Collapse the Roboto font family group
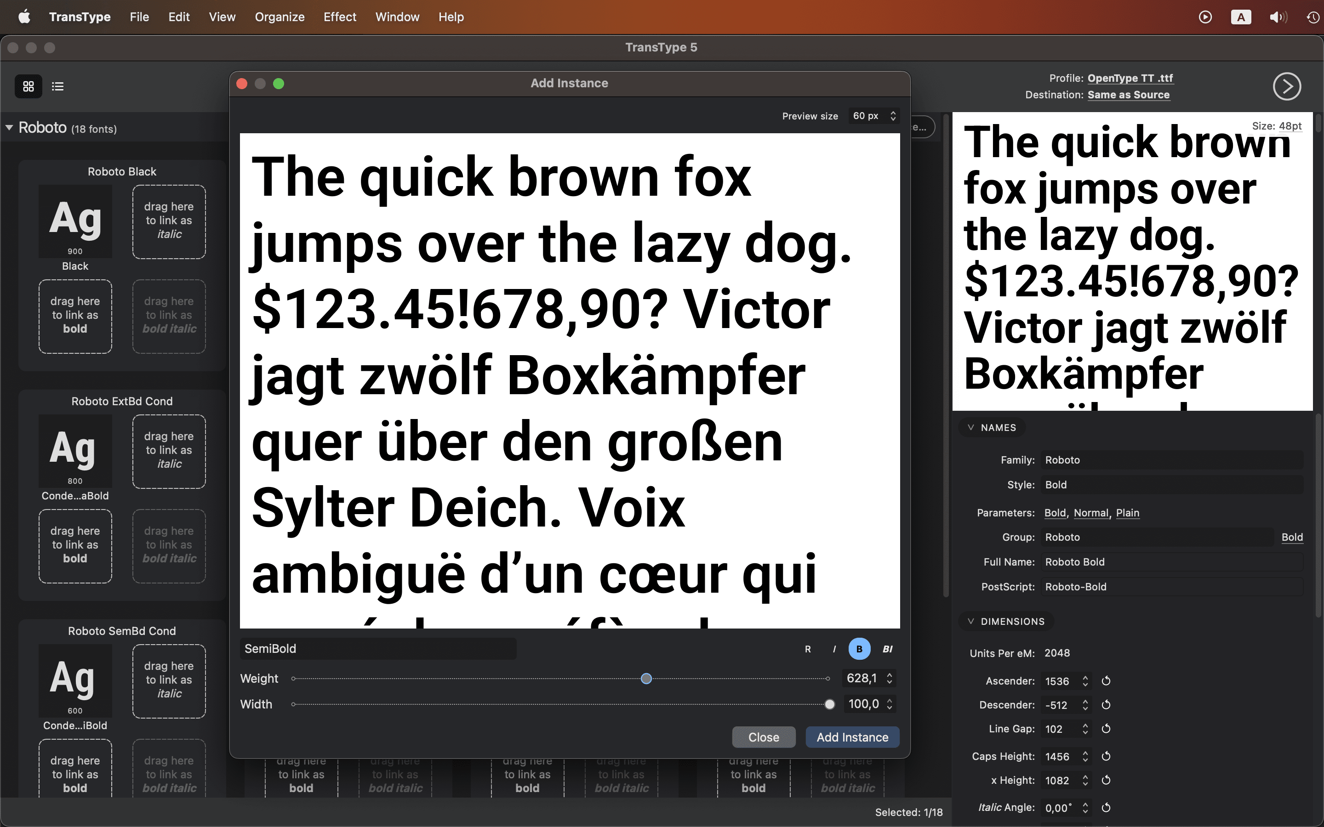This screenshot has height=827, width=1324. [x=9, y=127]
